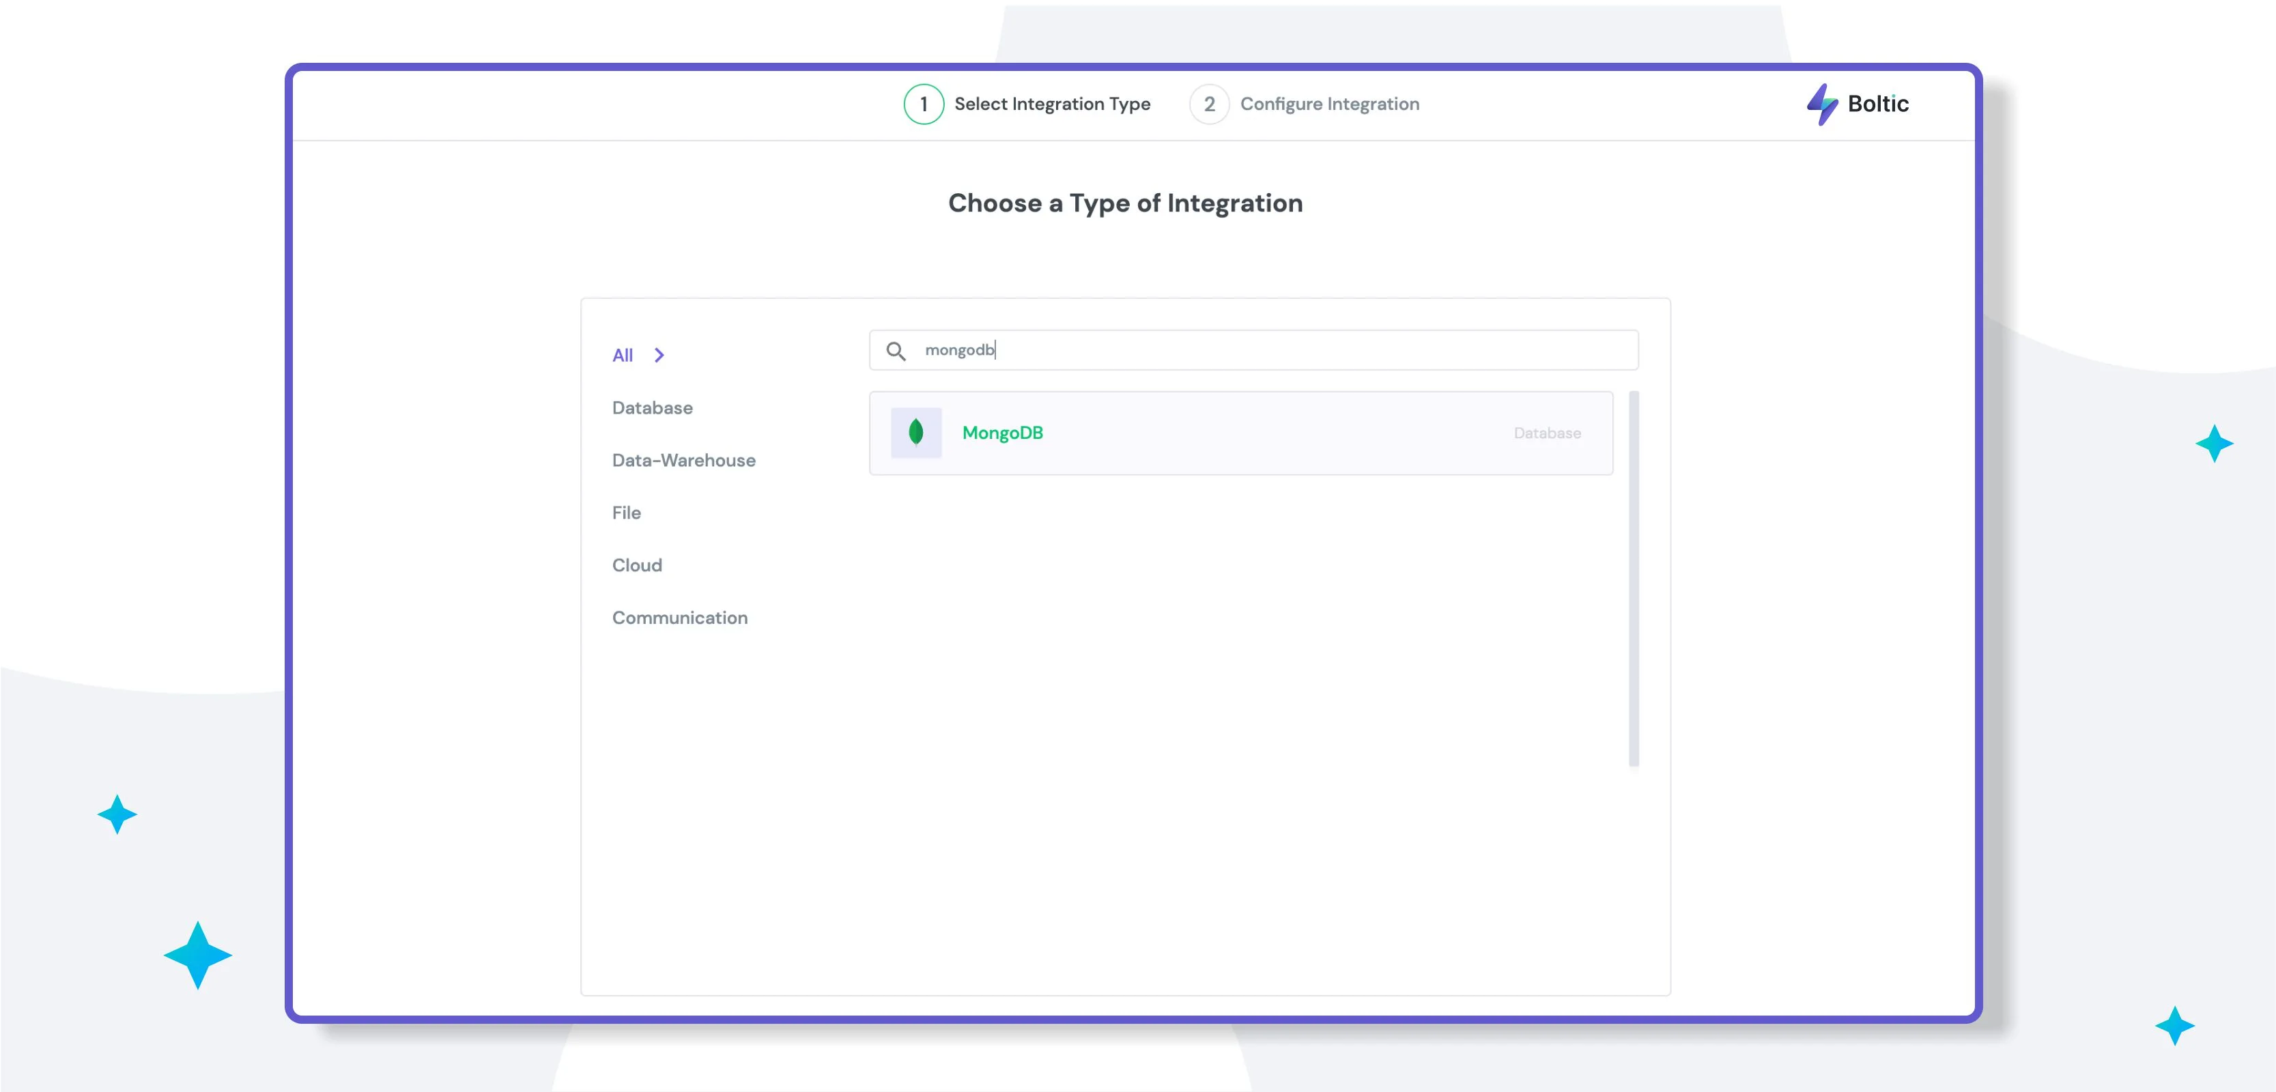Click step 2 circle in stepper
This screenshot has height=1092, width=2276.
click(x=1209, y=104)
